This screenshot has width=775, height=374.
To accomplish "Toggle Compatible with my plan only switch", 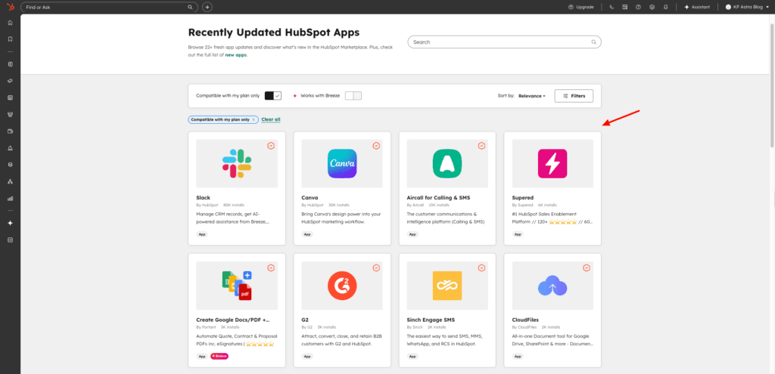I will tap(272, 96).
